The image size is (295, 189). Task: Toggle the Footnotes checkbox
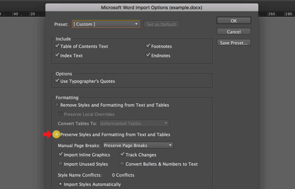point(148,46)
